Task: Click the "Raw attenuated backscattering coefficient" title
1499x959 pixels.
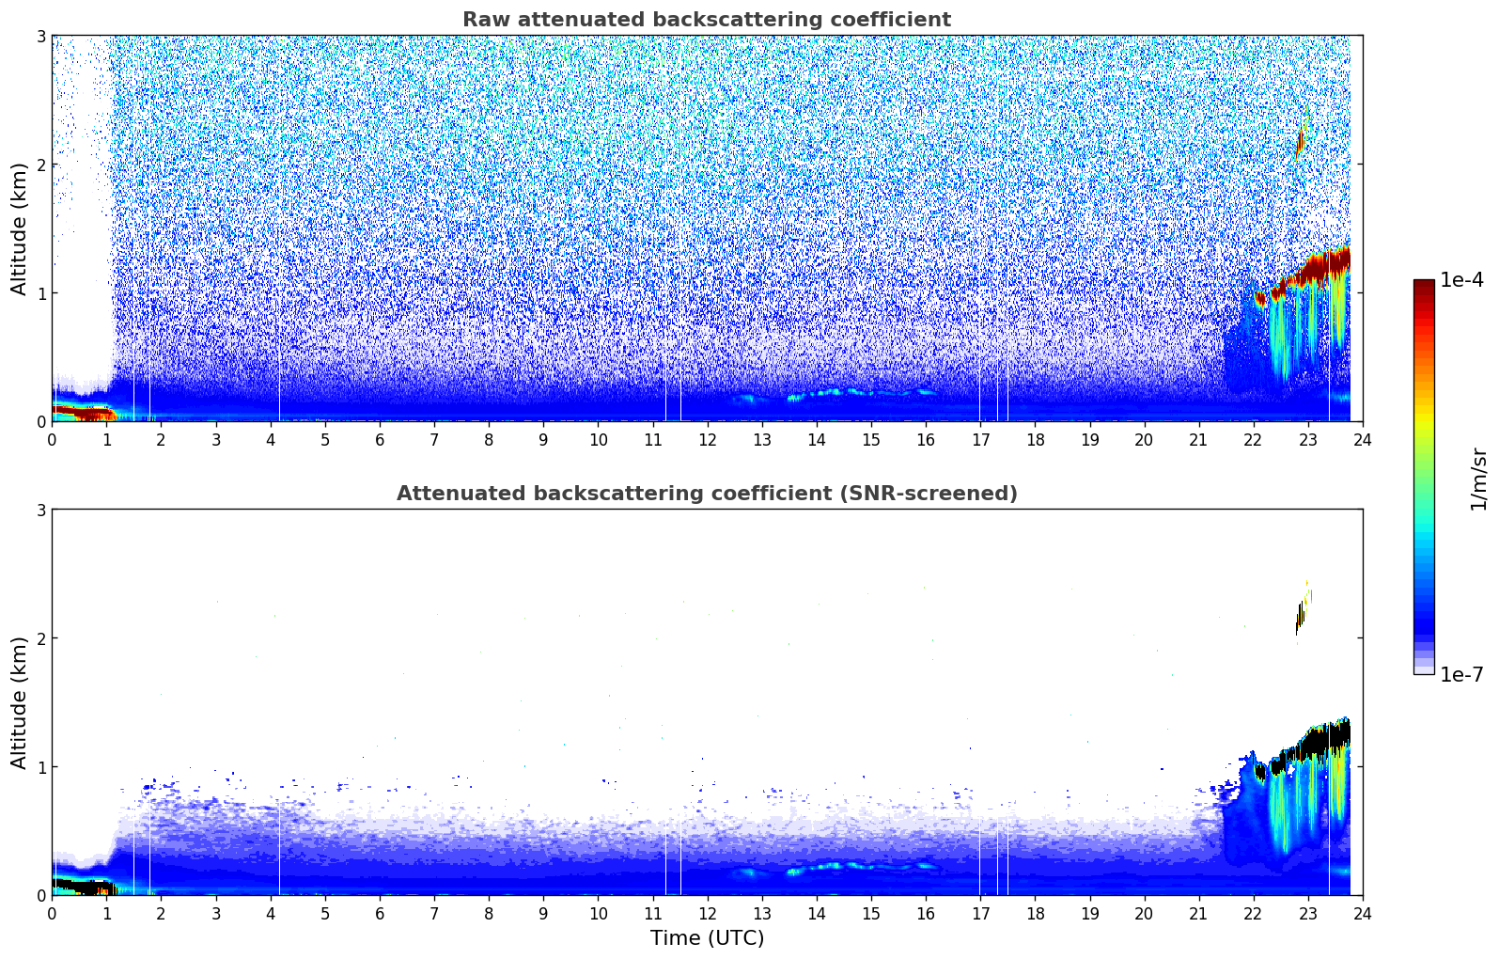Action: [x=706, y=20]
